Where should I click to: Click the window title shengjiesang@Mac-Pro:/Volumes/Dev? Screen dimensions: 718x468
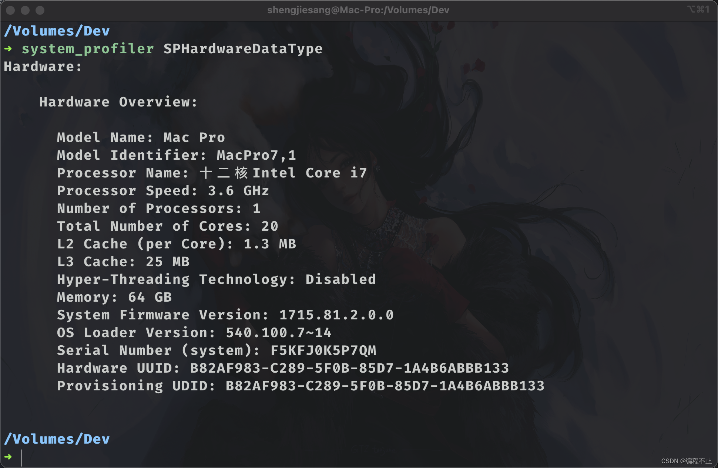click(358, 10)
